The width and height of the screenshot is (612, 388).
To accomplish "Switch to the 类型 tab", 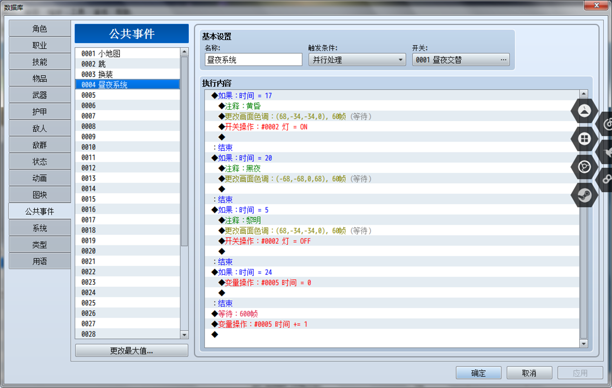I will (39, 245).
